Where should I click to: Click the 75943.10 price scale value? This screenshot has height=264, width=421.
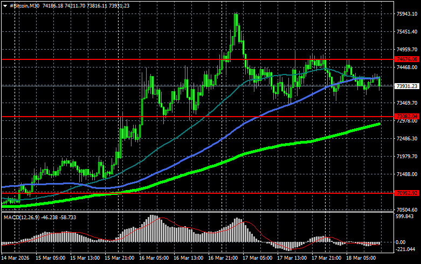[x=407, y=13]
